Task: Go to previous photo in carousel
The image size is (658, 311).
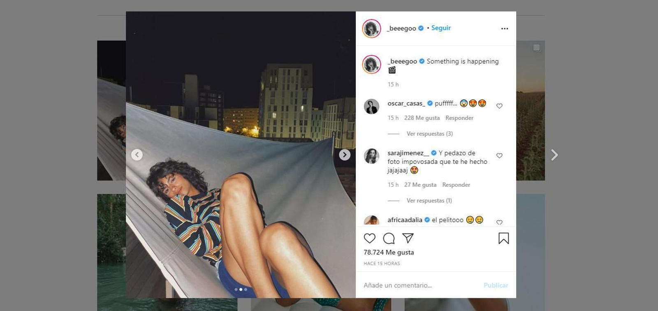Action: (x=137, y=155)
